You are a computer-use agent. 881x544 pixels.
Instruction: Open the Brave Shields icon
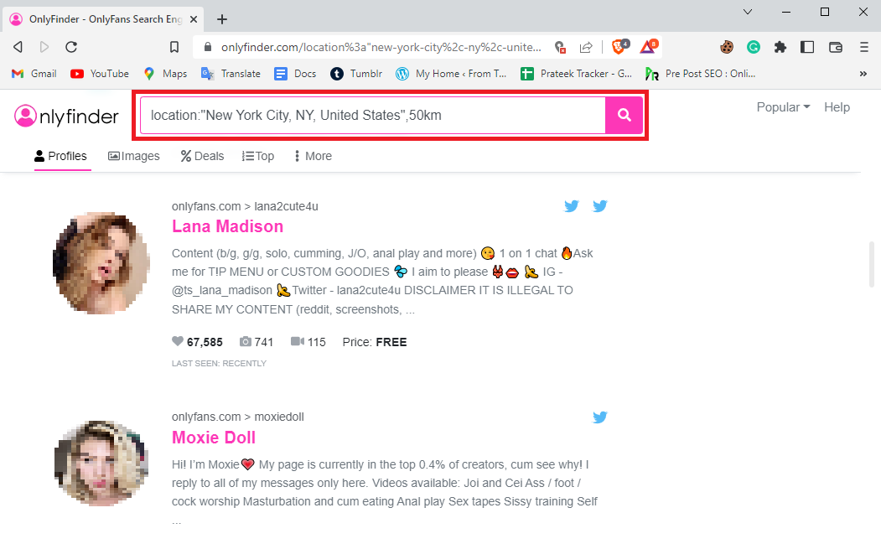(619, 48)
